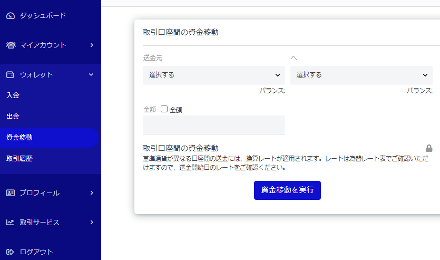Go to 入金 deposit page
Screen dimensions: 440x260
[13, 95]
